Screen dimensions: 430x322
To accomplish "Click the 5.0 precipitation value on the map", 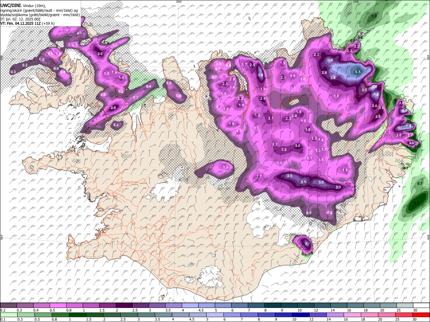I will (375, 87).
